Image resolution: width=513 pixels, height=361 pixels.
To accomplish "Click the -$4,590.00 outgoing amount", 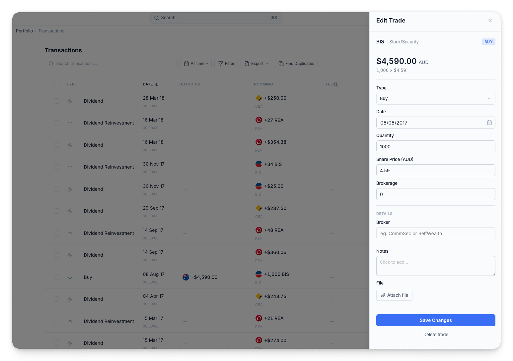I will [x=204, y=277].
